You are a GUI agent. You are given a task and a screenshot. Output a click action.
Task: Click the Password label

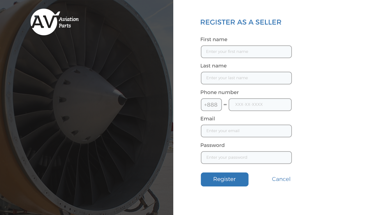(212, 145)
